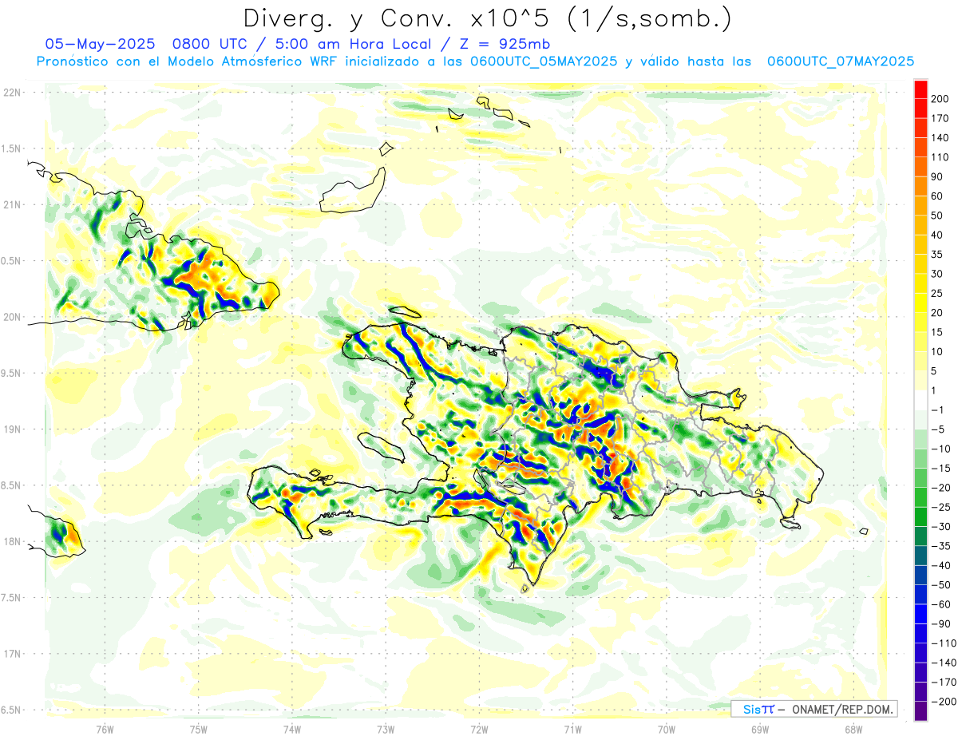The image size is (958, 740).
Task: Click the '21N' latitude label
Action: 11,205
